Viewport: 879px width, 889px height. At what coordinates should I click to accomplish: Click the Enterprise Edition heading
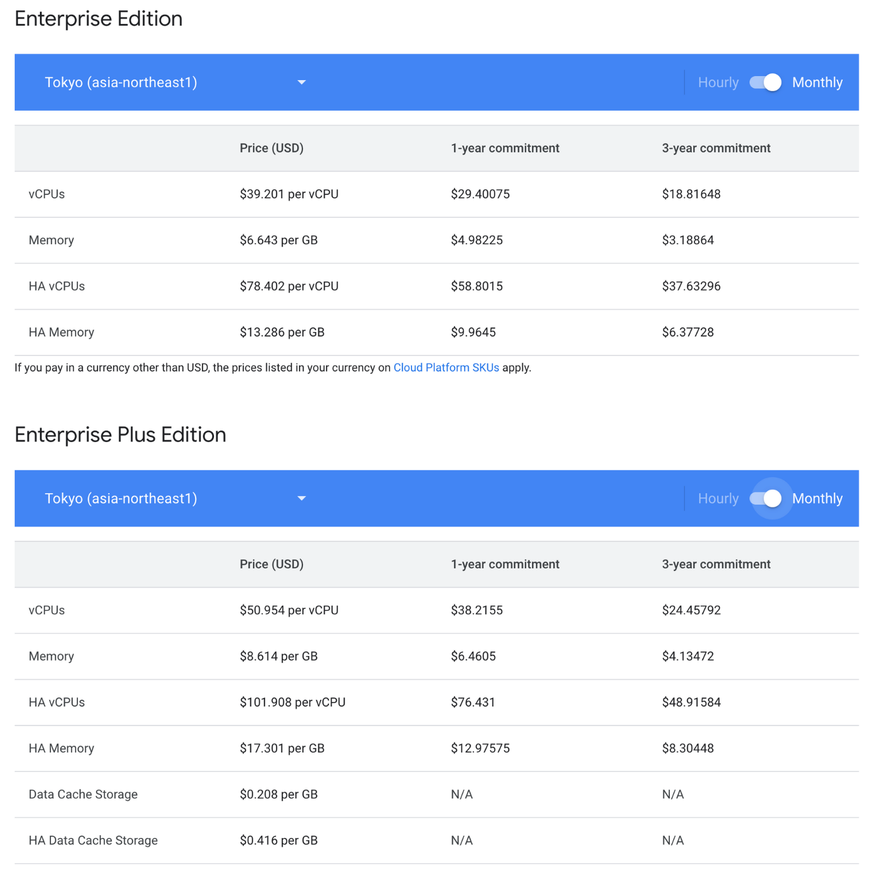98,19
